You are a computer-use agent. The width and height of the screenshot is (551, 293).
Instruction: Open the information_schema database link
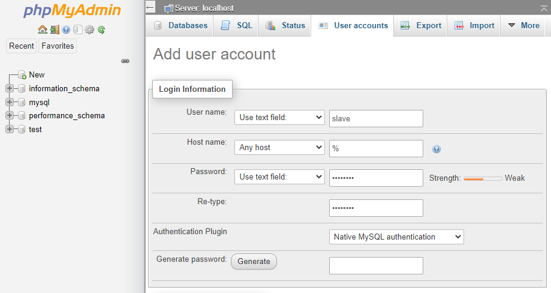64,89
